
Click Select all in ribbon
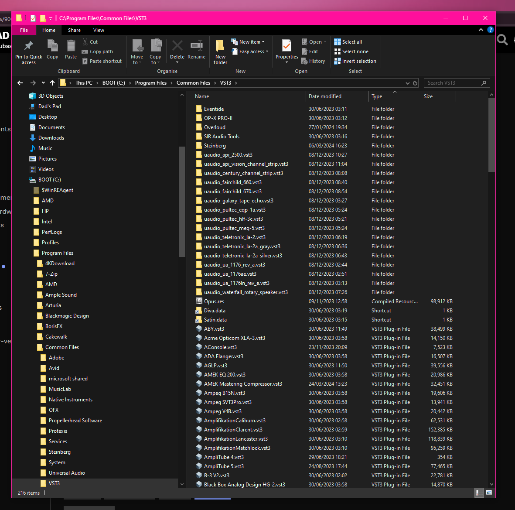coord(348,42)
